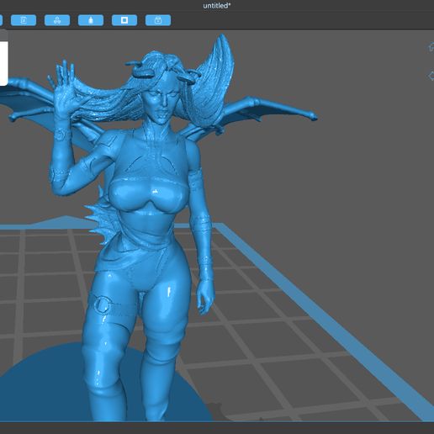Click the box-shaped icon in the toolbar
This screenshot has height=434, width=434.
[158, 20]
